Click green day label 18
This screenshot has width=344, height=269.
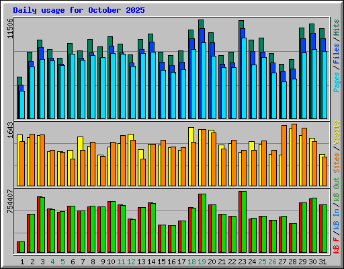(191, 262)
